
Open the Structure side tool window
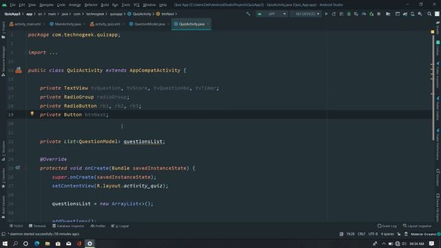(3, 151)
